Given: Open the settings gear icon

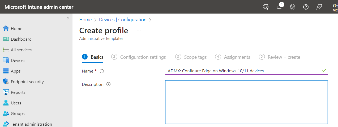Looking at the screenshot, I should point(293,7).
